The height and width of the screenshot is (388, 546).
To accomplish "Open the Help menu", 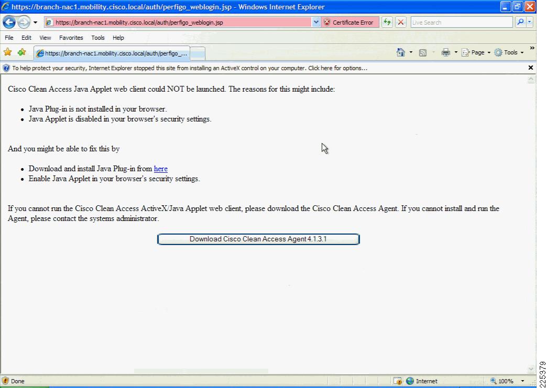I will [x=118, y=38].
